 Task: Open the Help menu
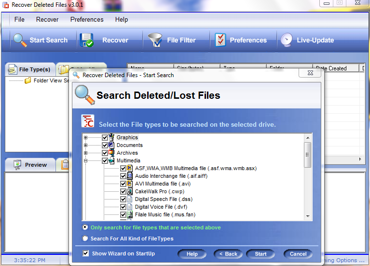tap(122, 20)
